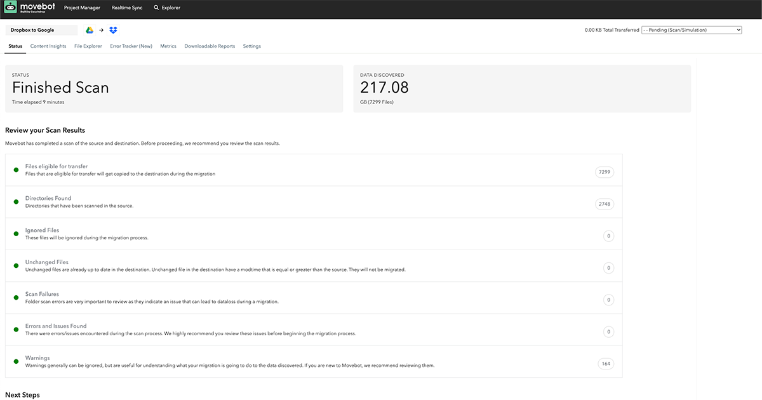Open the Project Manager menu

(81, 8)
